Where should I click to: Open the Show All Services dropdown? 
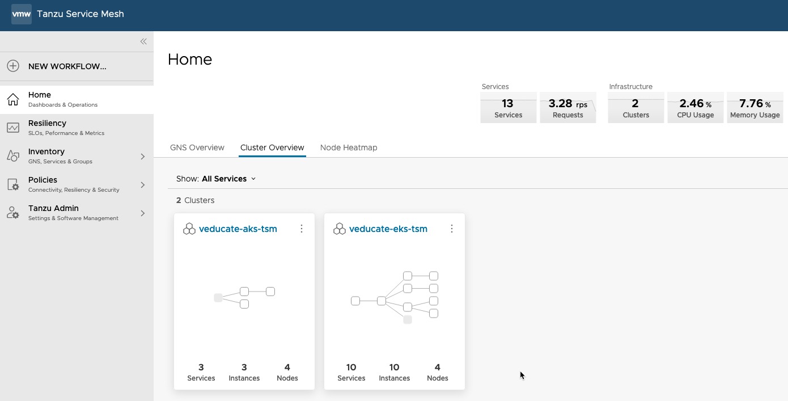[x=216, y=179]
